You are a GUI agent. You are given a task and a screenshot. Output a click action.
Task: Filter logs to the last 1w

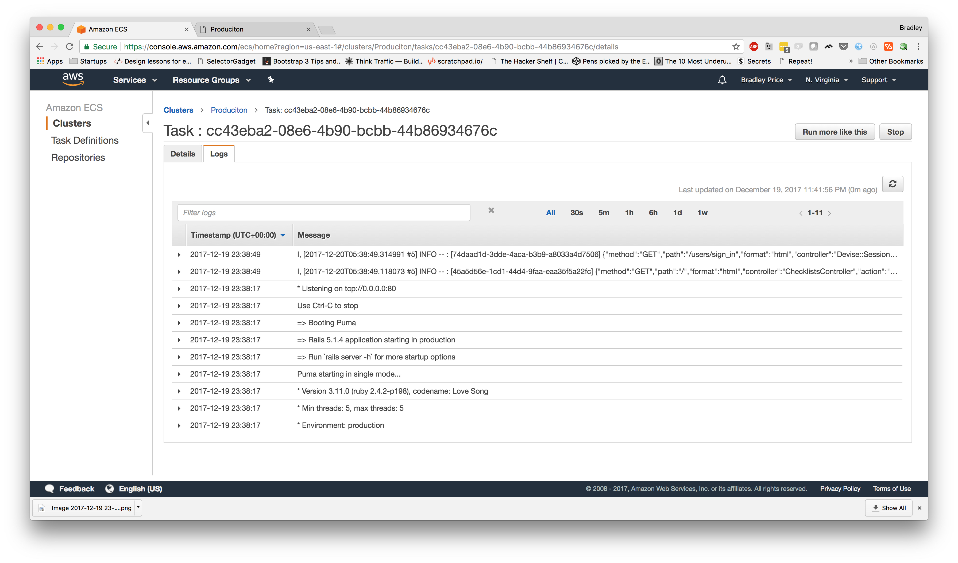coord(702,213)
